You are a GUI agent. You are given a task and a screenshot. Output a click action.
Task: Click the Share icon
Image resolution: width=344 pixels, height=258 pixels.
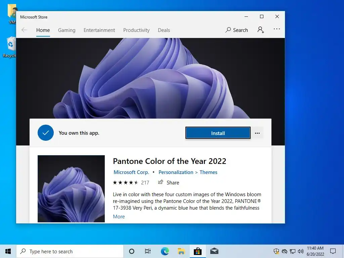coord(161,182)
